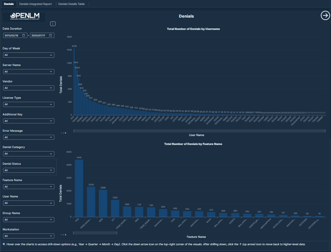
Task: Open the end date calendar picker icon
Action: [50, 35]
